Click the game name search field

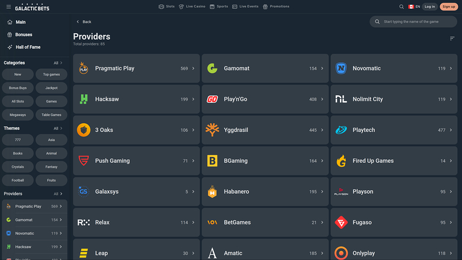415,21
